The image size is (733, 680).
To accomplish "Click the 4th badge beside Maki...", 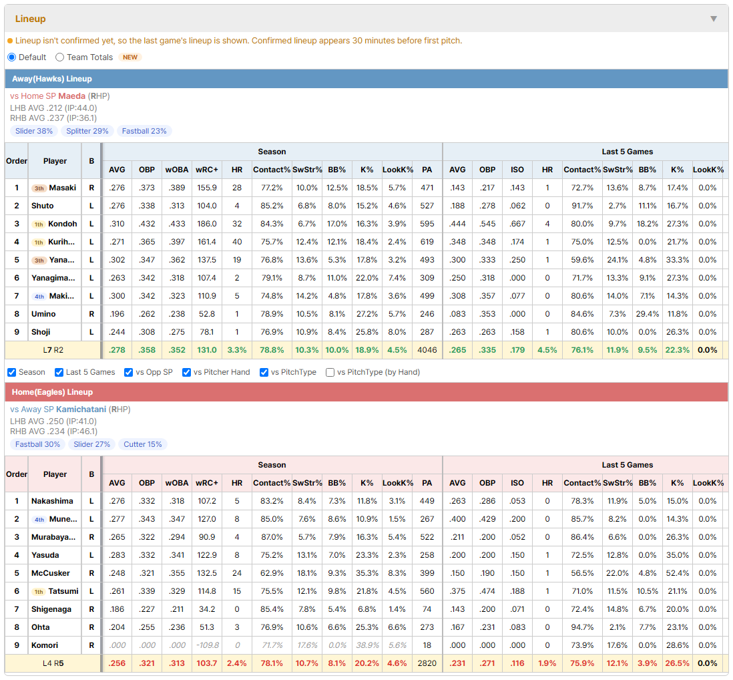I will point(39,297).
